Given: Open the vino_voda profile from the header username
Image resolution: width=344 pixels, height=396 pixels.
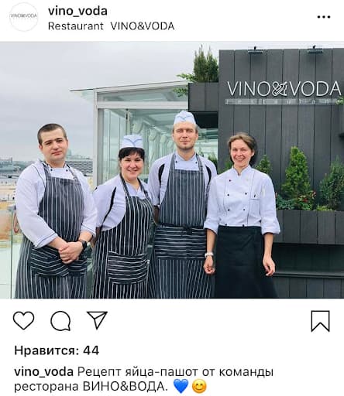Looking at the screenshot, I should coord(77,11).
